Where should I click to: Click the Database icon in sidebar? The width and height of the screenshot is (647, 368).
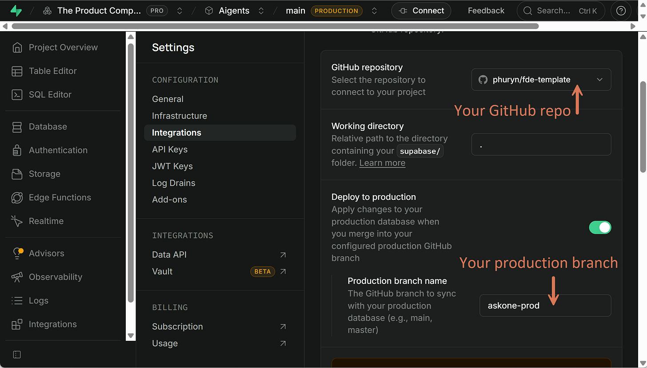pyautogui.click(x=17, y=127)
